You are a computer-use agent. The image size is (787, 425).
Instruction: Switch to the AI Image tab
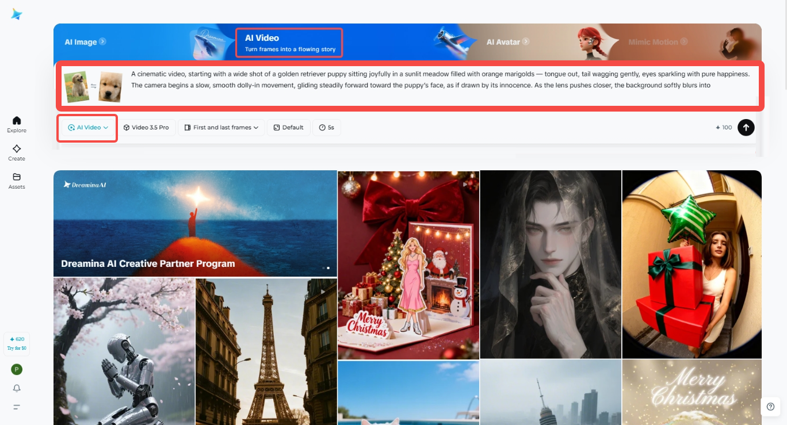[x=85, y=41]
